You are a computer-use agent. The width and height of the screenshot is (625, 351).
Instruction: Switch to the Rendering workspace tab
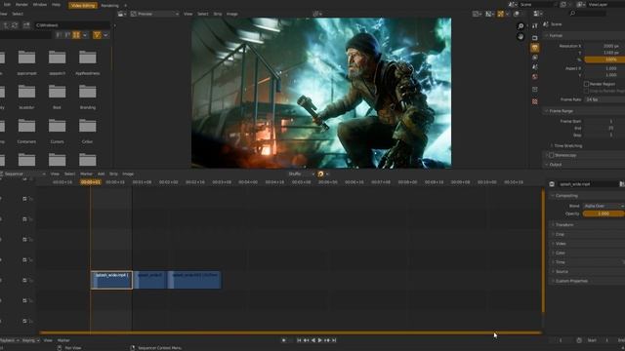coord(109,6)
